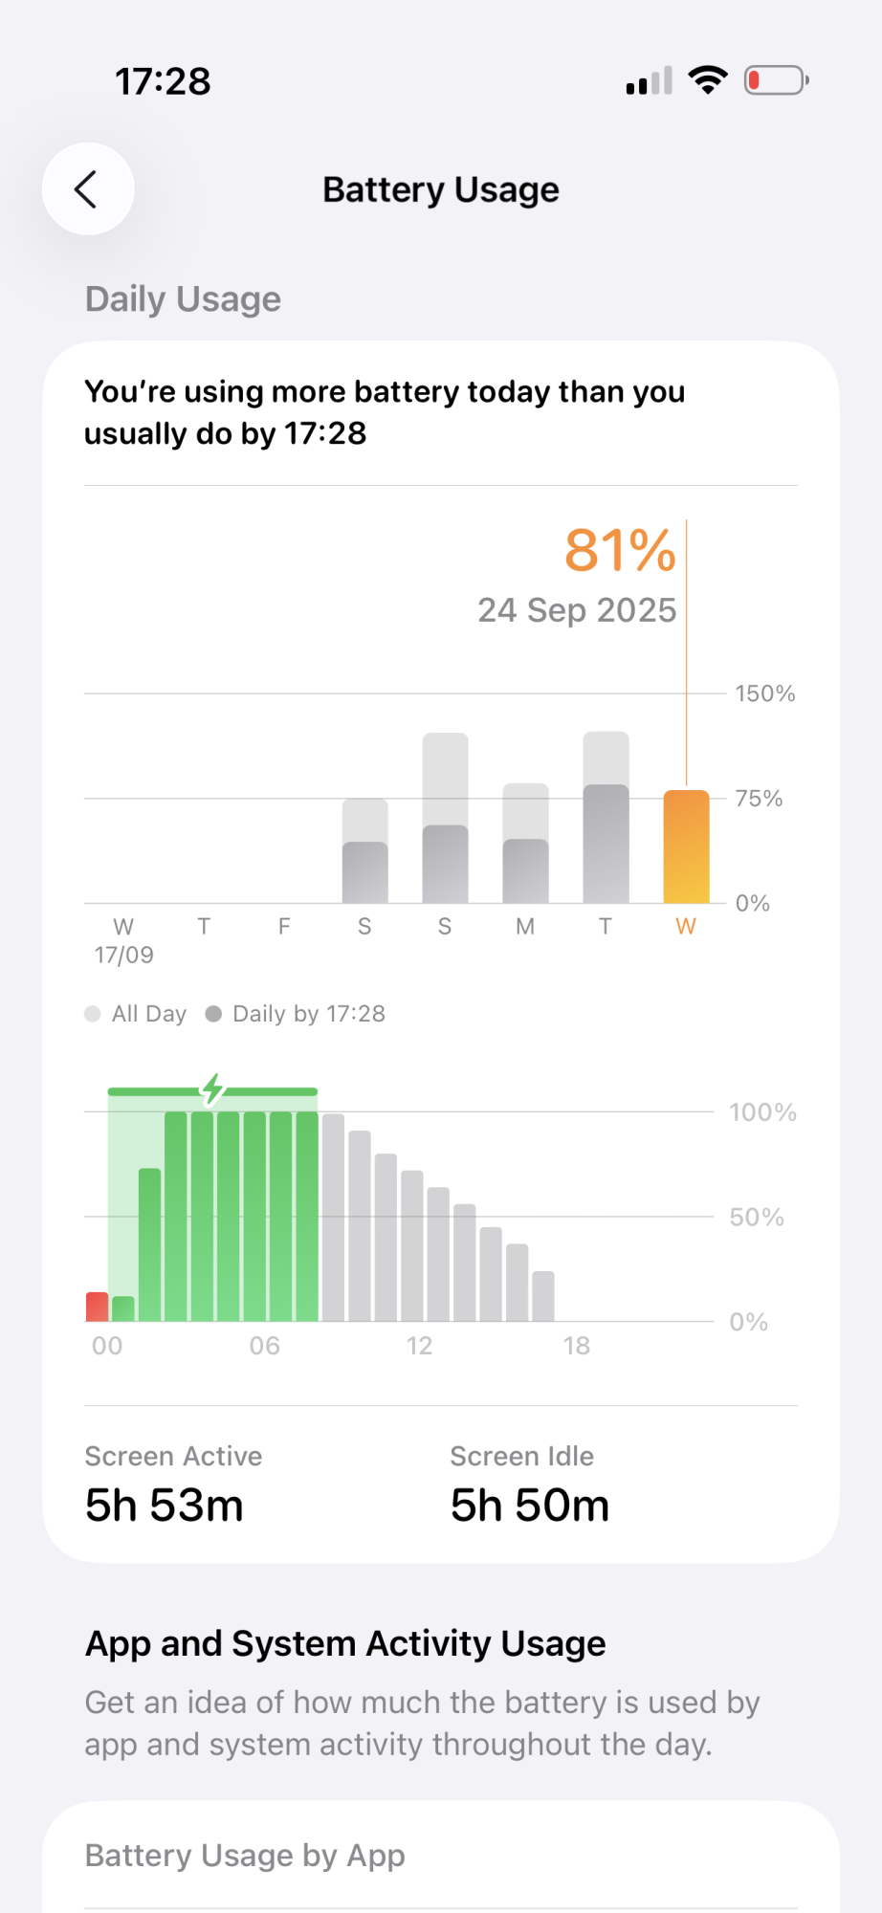
Task: Tap the Screen Active 5h 53m value
Action: tap(165, 1506)
